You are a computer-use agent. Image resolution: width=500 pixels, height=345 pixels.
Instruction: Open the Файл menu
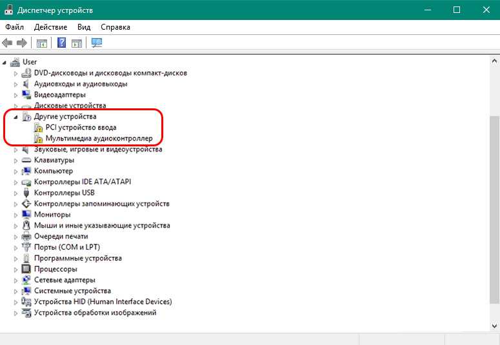point(14,27)
